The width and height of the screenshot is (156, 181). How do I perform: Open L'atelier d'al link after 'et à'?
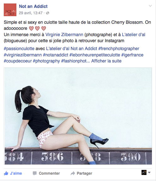point(134,35)
